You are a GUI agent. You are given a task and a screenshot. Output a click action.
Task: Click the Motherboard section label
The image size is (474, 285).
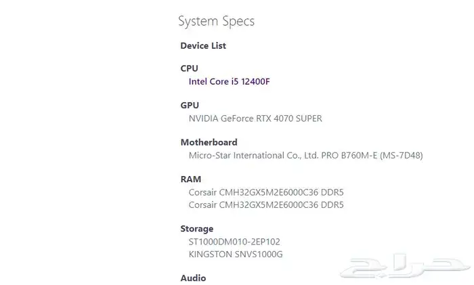pyautogui.click(x=209, y=143)
